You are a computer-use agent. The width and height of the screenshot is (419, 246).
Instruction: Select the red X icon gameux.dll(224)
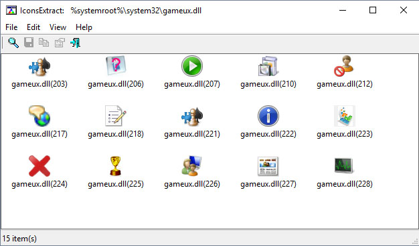click(x=39, y=166)
